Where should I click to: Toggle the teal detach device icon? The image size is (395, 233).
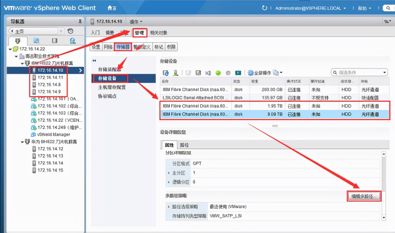tap(238, 72)
